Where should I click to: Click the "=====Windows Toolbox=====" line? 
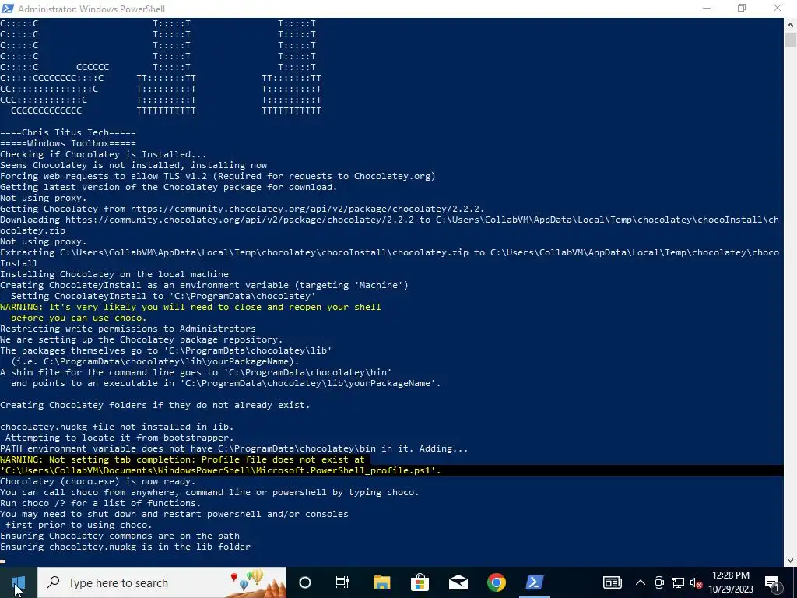pyautogui.click(x=68, y=143)
